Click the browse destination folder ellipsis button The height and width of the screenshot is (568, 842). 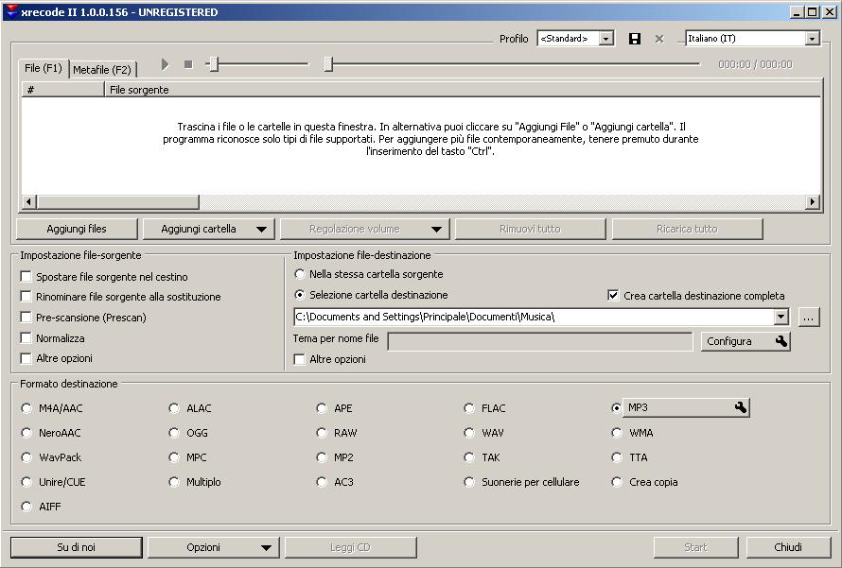(808, 318)
